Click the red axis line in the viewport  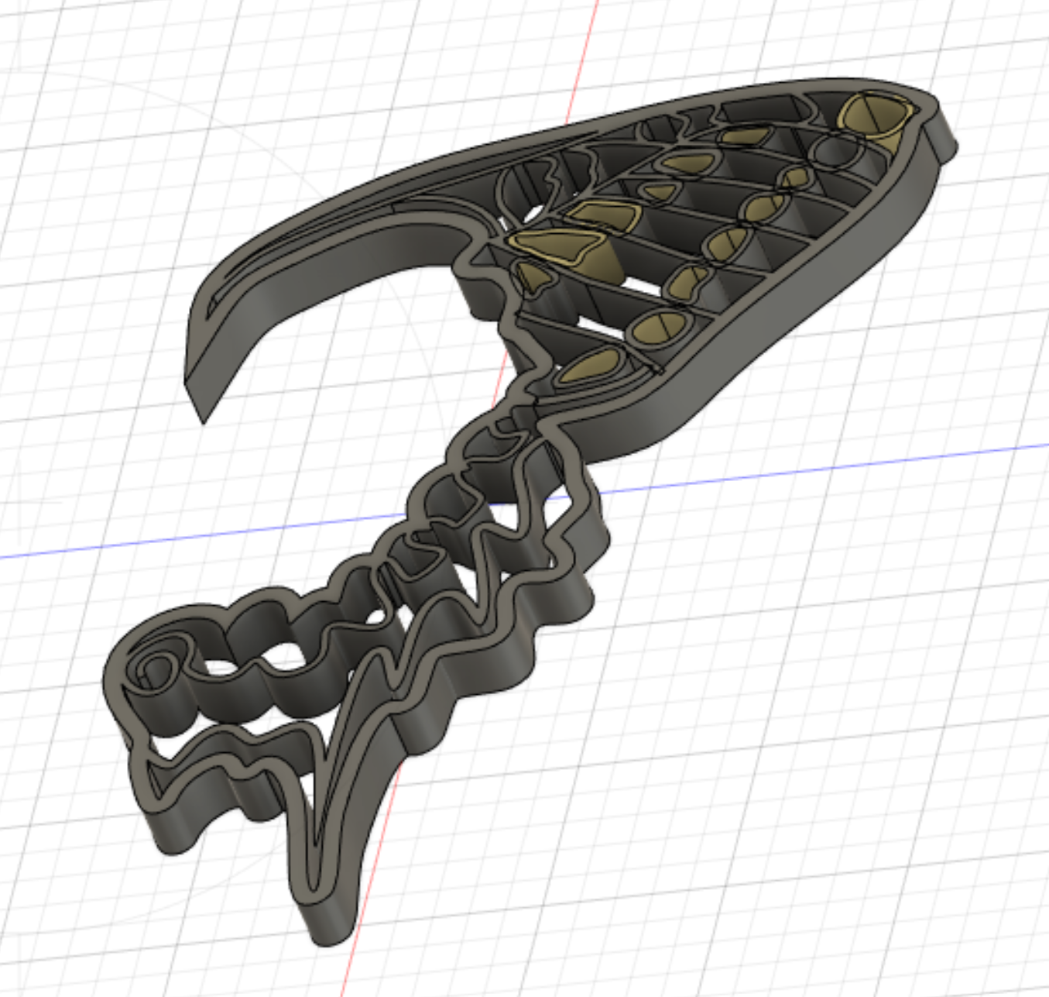click(x=582, y=62)
